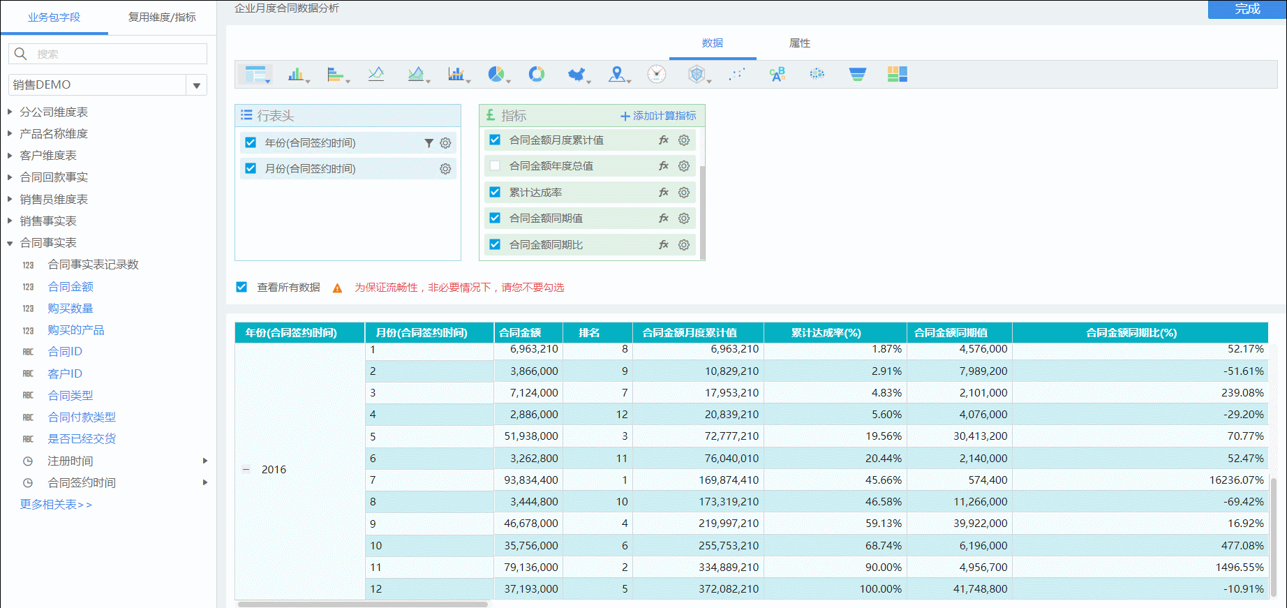
Task: Uncheck 月份(合同签约时间) row header checkbox
Action: click(251, 168)
